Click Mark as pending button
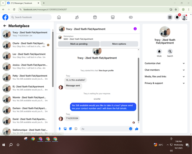192x154 pixels. [x=79, y=44]
